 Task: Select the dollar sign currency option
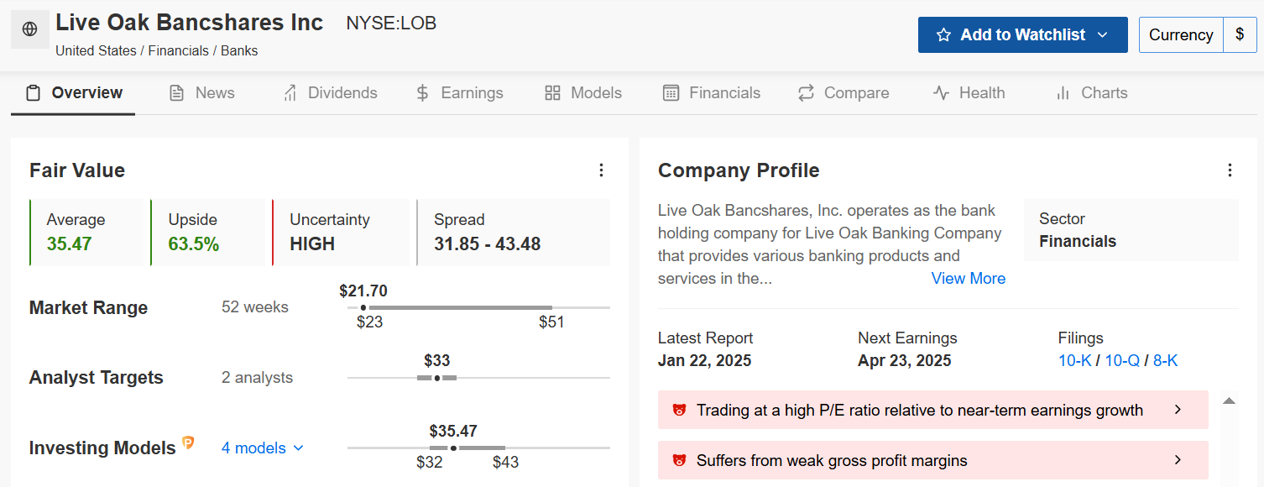pyautogui.click(x=1240, y=35)
